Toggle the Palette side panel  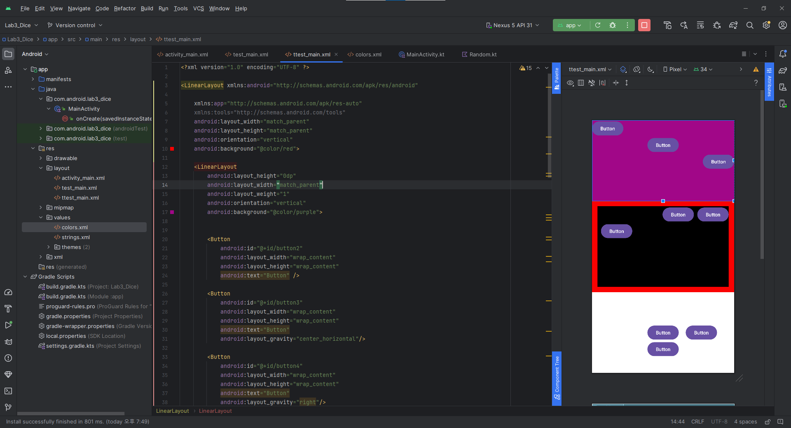click(557, 78)
